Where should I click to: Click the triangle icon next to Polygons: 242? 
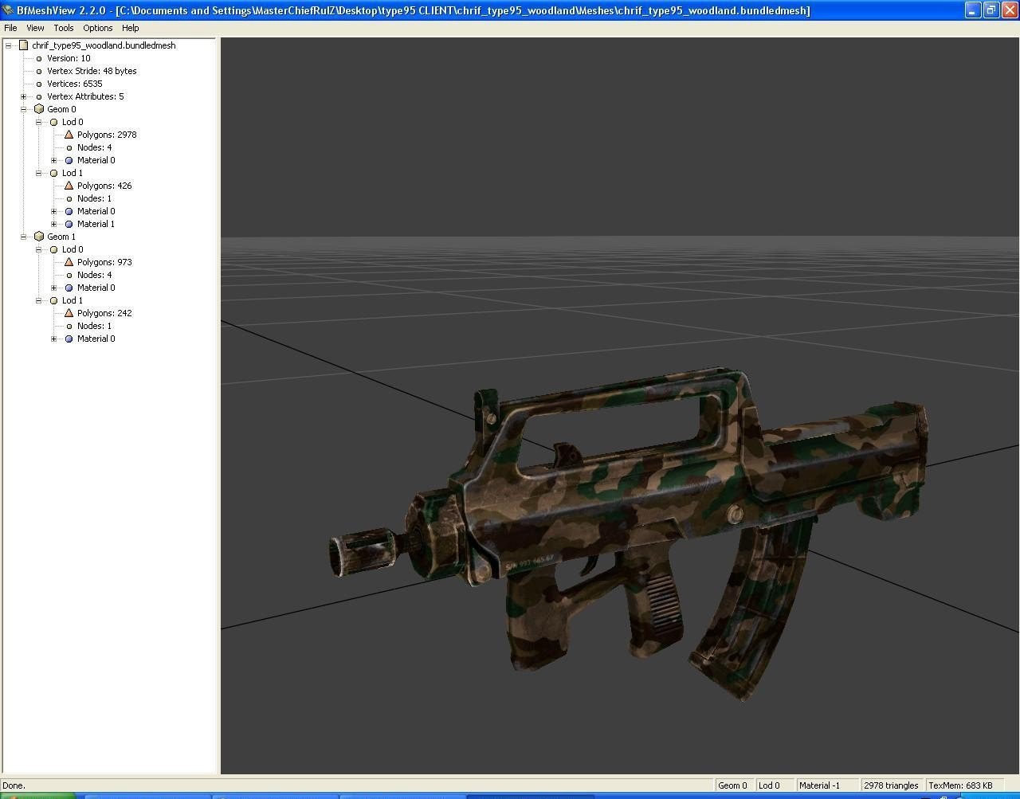tap(69, 313)
